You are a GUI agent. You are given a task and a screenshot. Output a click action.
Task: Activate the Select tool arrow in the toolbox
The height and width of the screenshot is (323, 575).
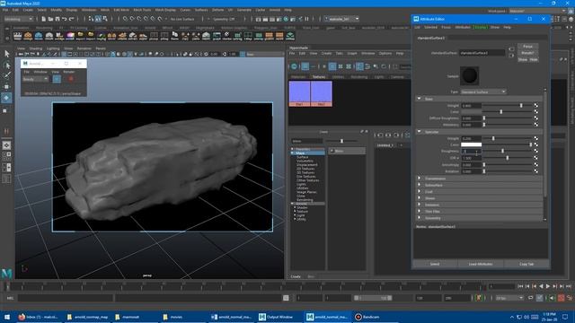click(x=7, y=54)
